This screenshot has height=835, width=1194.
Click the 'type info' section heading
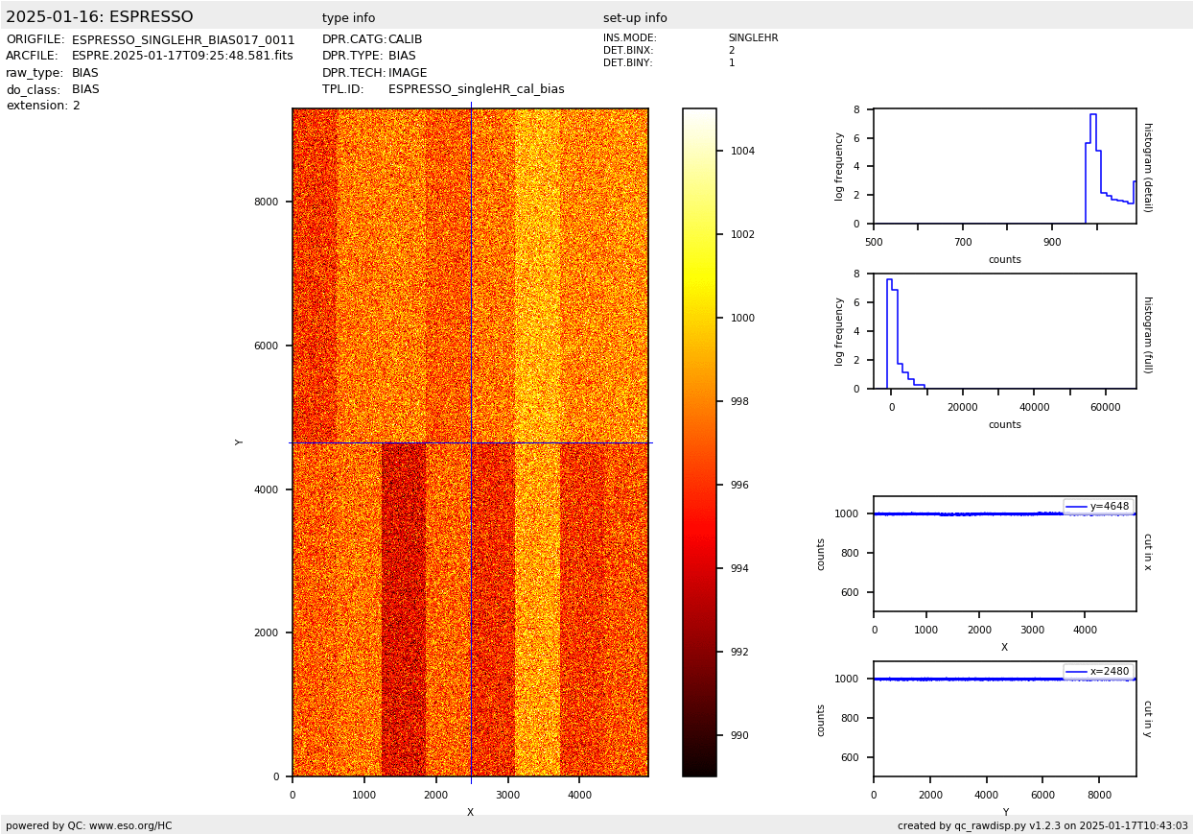click(x=348, y=18)
